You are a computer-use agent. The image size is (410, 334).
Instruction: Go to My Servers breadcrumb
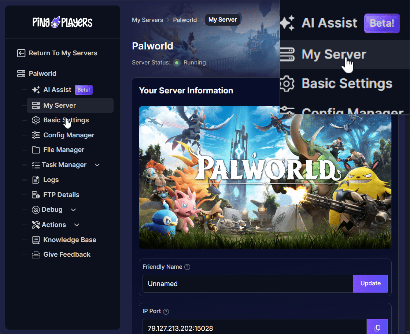tap(147, 20)
